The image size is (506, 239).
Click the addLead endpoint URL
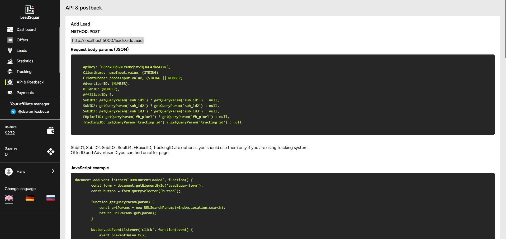[x=107, y=40]
